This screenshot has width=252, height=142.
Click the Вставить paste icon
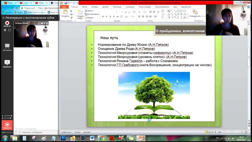[65, 12]
